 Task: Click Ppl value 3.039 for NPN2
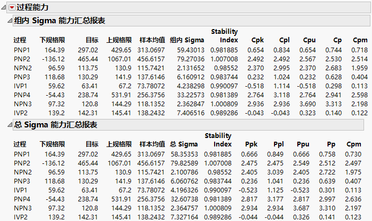pyautogui.click(x=275, y=172)
